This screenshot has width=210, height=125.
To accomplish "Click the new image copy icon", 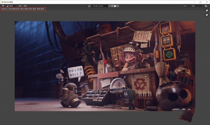I will point(112,6).
